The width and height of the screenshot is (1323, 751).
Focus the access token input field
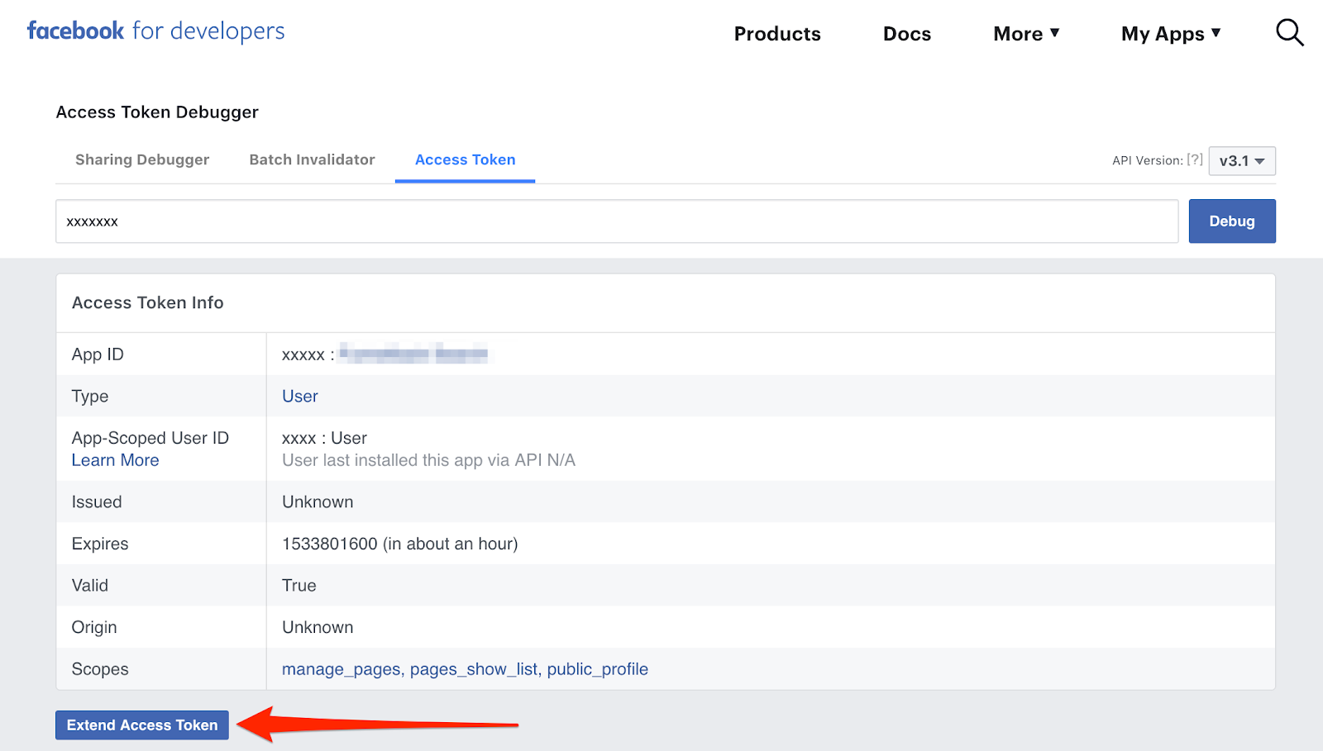(617, 221)
